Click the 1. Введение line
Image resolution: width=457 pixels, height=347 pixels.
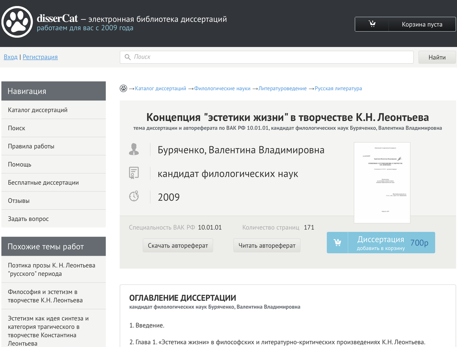click(147, 326)
